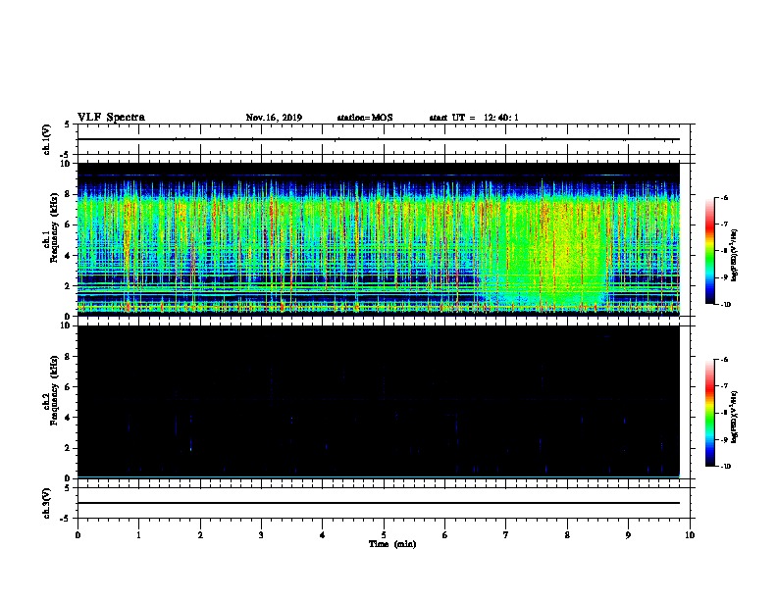Viewport: 777px width, 600px height.
Task: Click the ch.1 Frequency (kHz) axis label
Action: coord(51,228)
